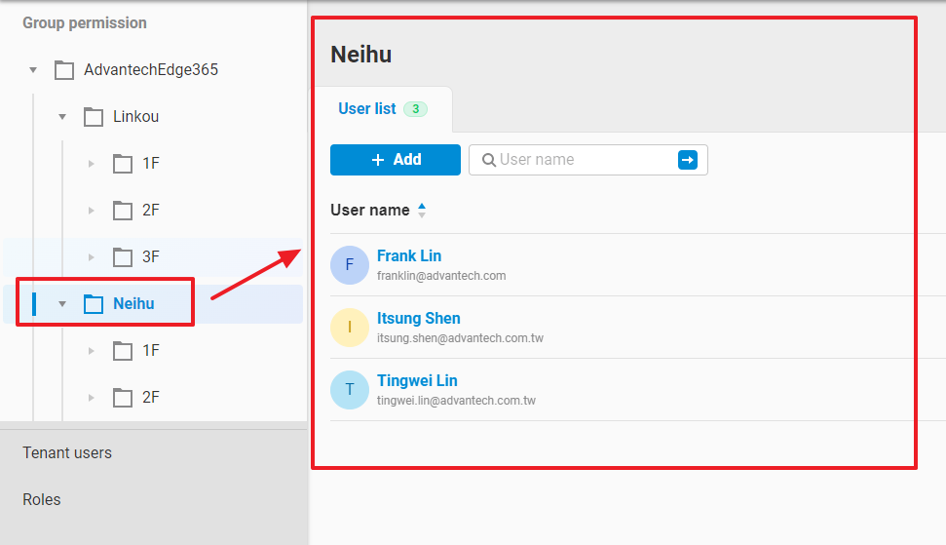Collapse the Neihu tree node
946x545 pixels.
(x=62, y=304)
